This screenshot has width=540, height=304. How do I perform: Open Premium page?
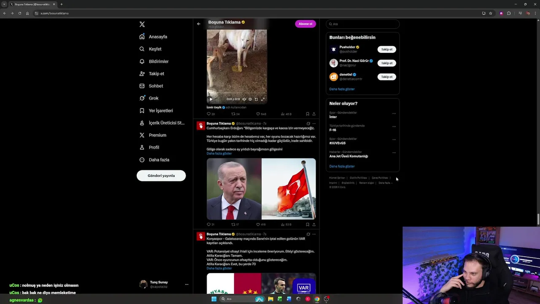click(x=153, y=135)
